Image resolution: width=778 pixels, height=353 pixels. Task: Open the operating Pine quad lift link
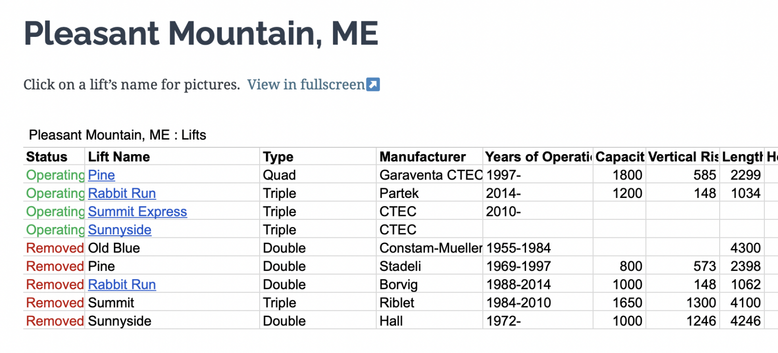102,175
